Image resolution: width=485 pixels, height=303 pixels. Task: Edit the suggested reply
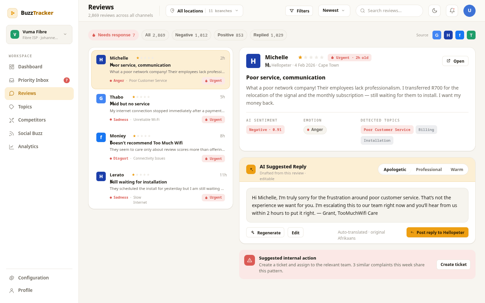click(295, 233)
